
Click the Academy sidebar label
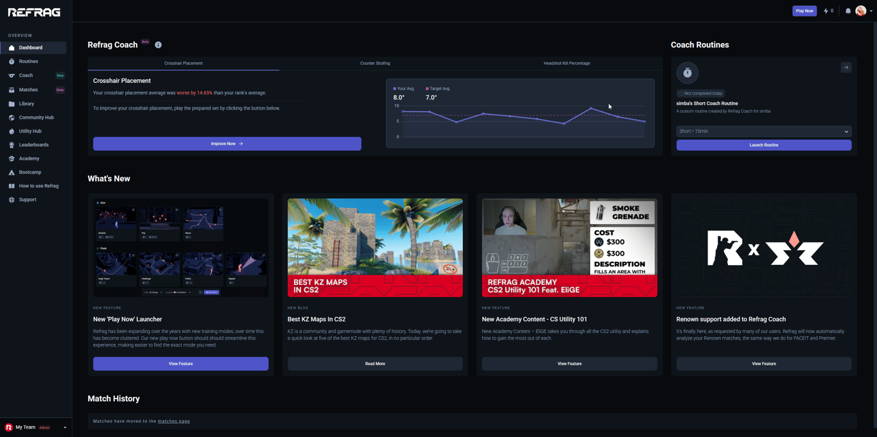30,159
